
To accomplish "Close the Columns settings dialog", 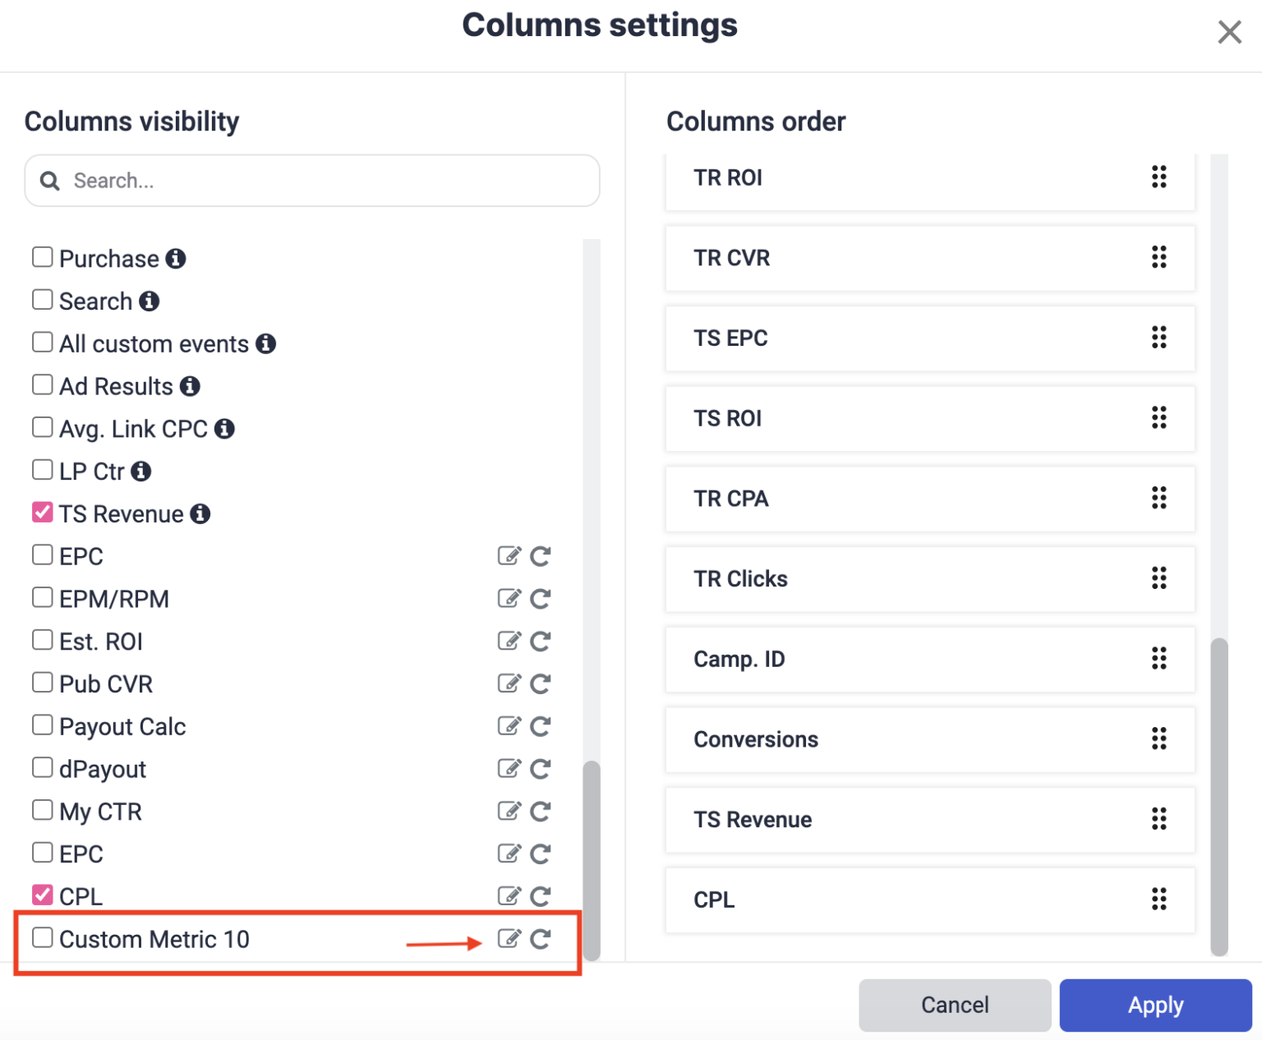I will [x=1229, y=32].
